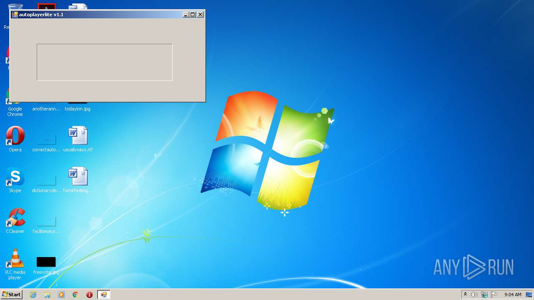Select the correctauto desktop file

[46, 142]
